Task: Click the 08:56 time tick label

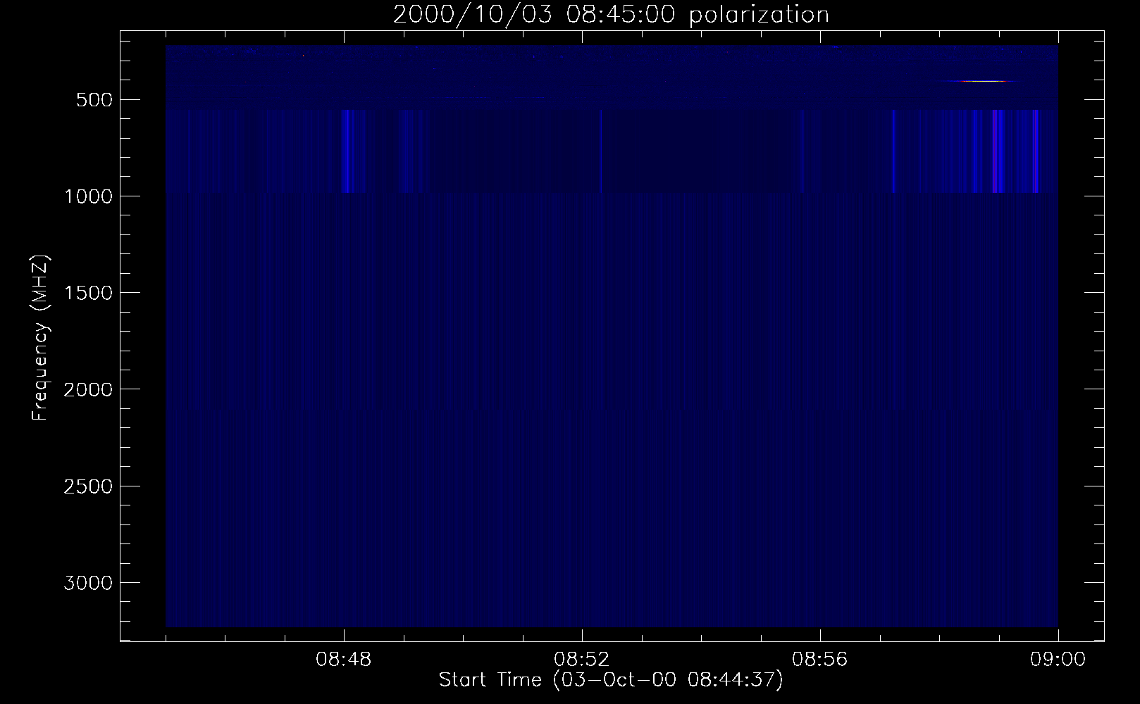Action: coord(820,660)
